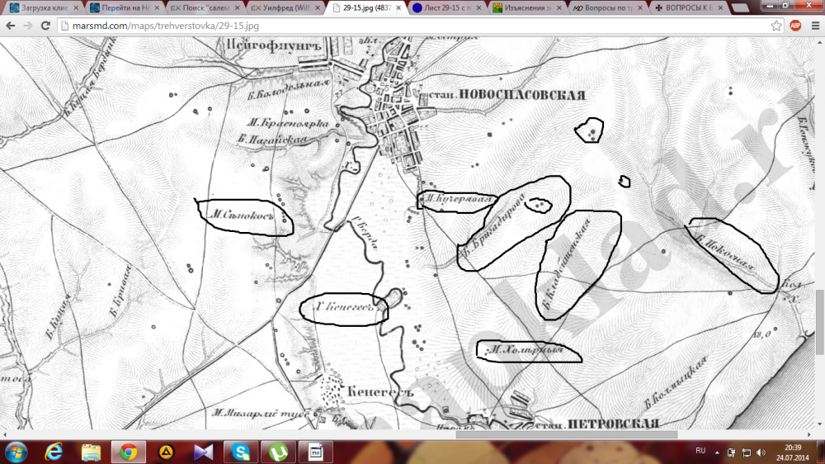Open the AdBlock Plus extension icon
The width and height of the screenshot is (825, 464).
(796, 26)
